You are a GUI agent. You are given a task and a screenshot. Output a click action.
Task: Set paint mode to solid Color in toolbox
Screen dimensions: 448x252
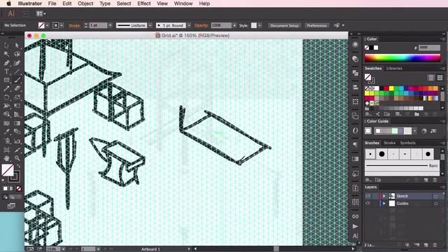[6, 188]
